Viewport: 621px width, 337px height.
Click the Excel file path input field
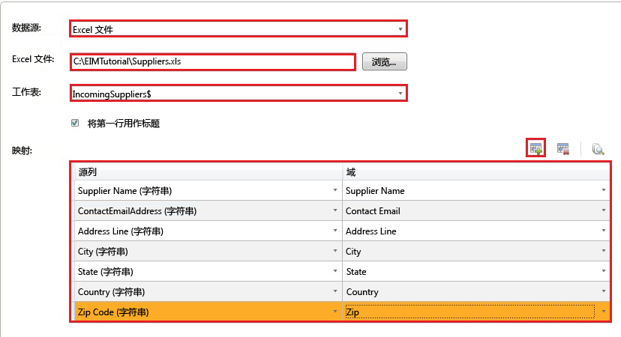click(x=212, y=61)
